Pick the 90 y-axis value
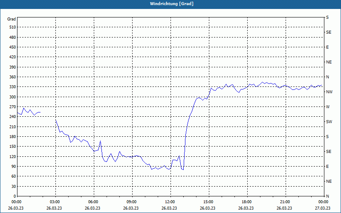Viewport: 341px width, 213px height. 14,167
